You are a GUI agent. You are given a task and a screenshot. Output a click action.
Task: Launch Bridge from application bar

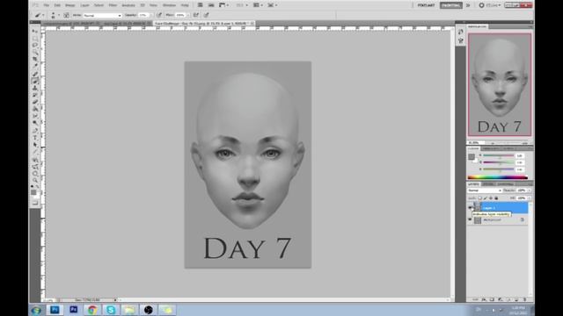201,5
